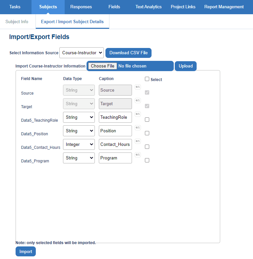Click the Contact_Hours caption input field
The image size is (253, 259).
pos(115,144)
